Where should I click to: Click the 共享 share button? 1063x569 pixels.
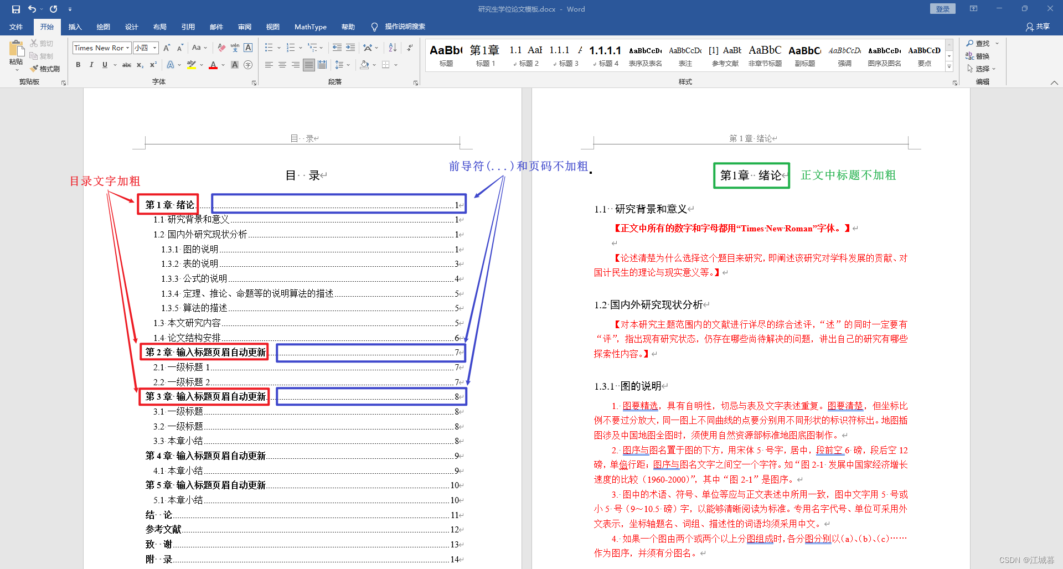pos(1038,27)
